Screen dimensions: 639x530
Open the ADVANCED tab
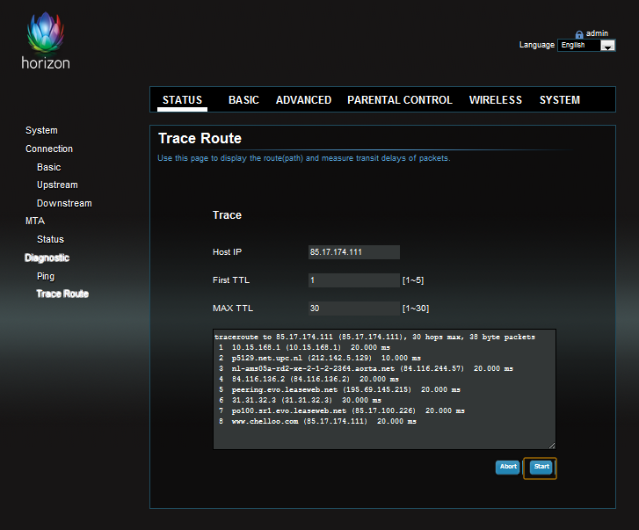click(x=303, y=100)
